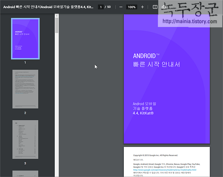Select page 1 thumbnail in sidebar
This screenshot has width=223, height=177.
(x=25, y=39)
